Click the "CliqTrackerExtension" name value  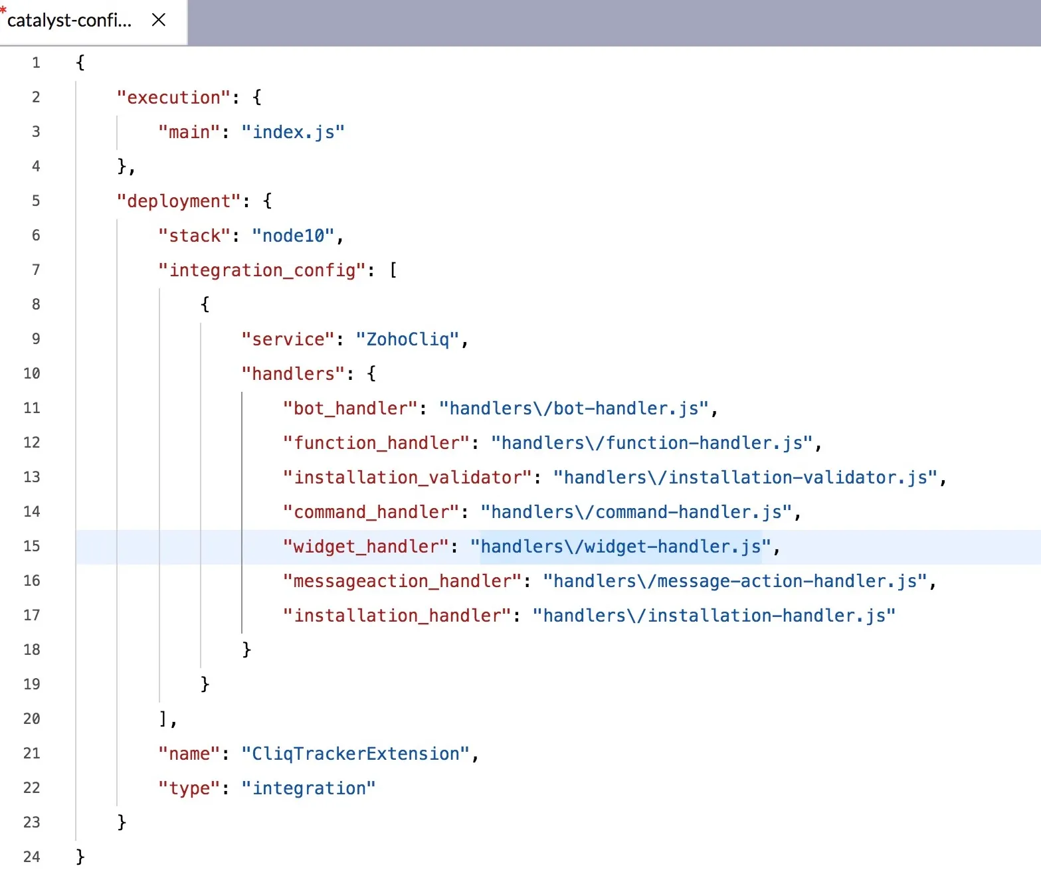pos(355,754)
